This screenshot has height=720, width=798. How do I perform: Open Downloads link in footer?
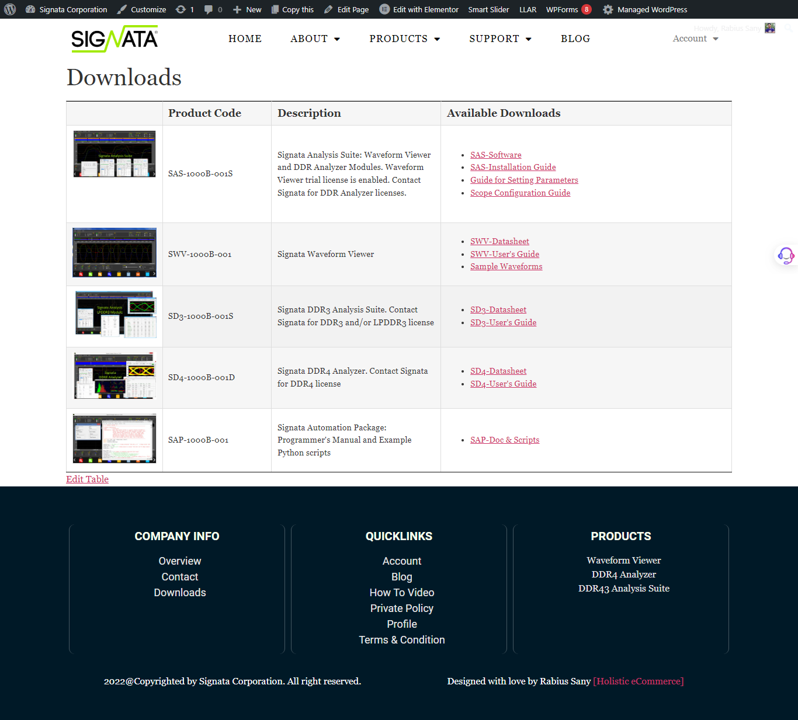click(180, 593)
